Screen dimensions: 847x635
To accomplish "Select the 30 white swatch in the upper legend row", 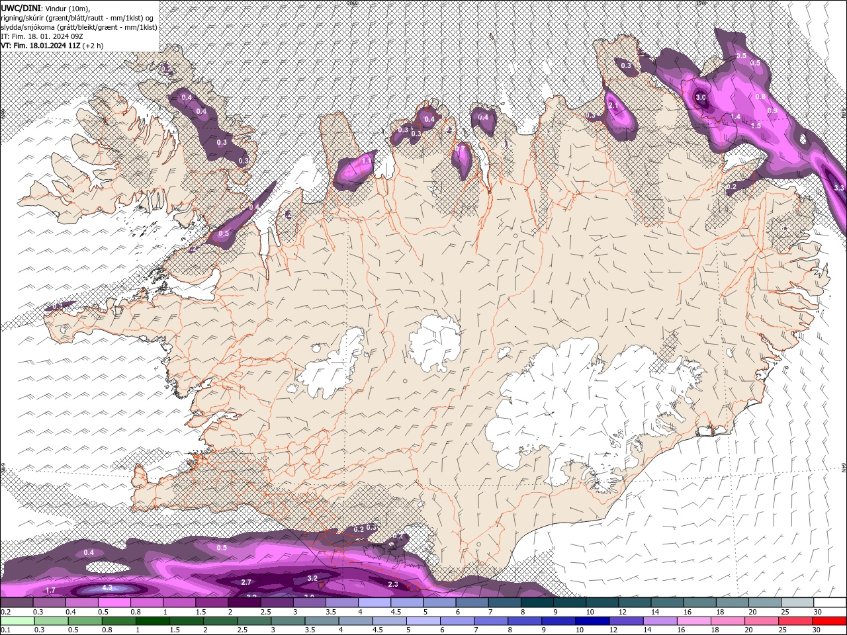I will tap(830, 603).
